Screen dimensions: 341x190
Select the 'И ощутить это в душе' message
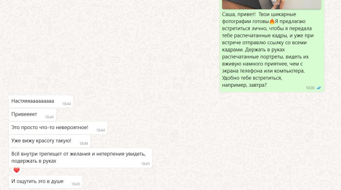click(x=46, y=182)
